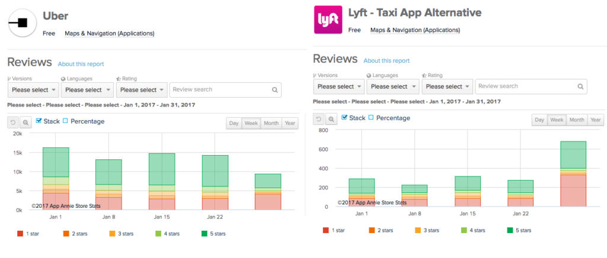Click the tallest last-week bar in Lyft chart
Viewport: 607px width, 258px height.
(573, 174)
